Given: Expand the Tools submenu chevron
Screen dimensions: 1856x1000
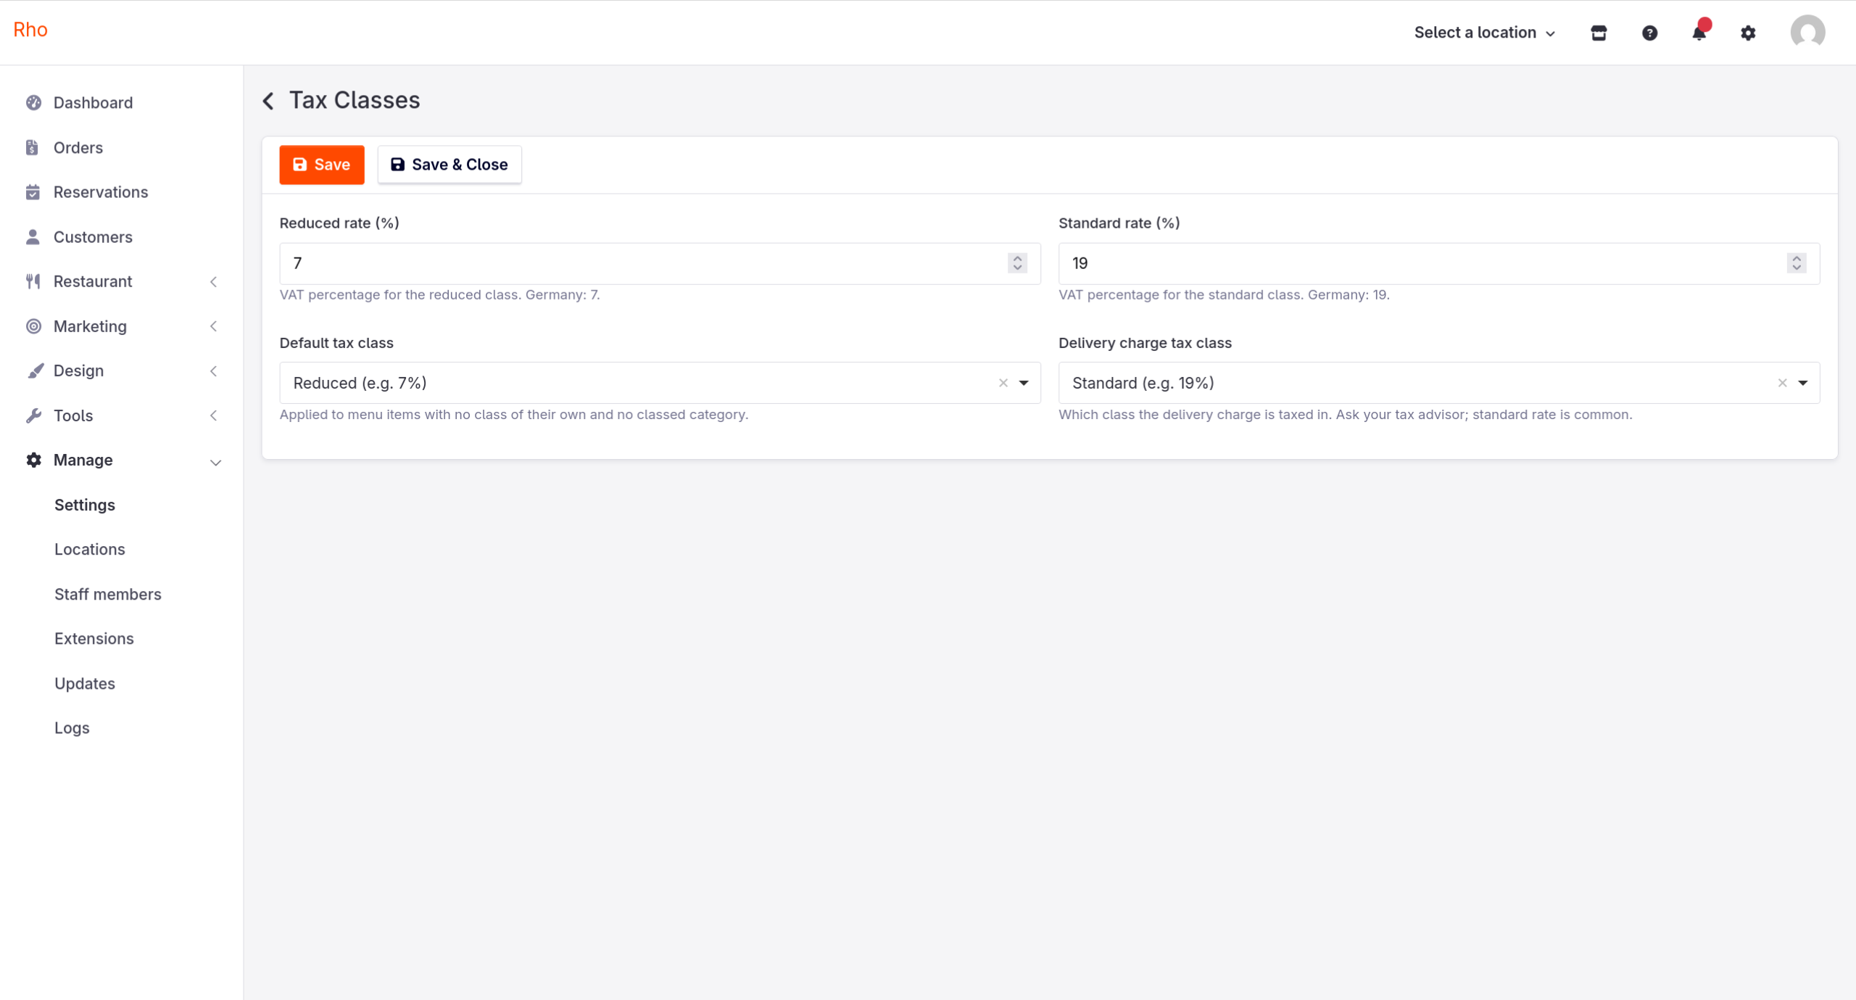Looking at the screenshot, I should 214,416.
